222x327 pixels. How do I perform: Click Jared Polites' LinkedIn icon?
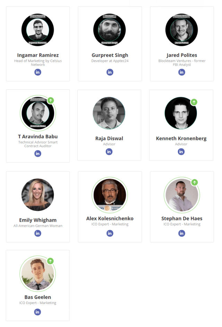182,72
